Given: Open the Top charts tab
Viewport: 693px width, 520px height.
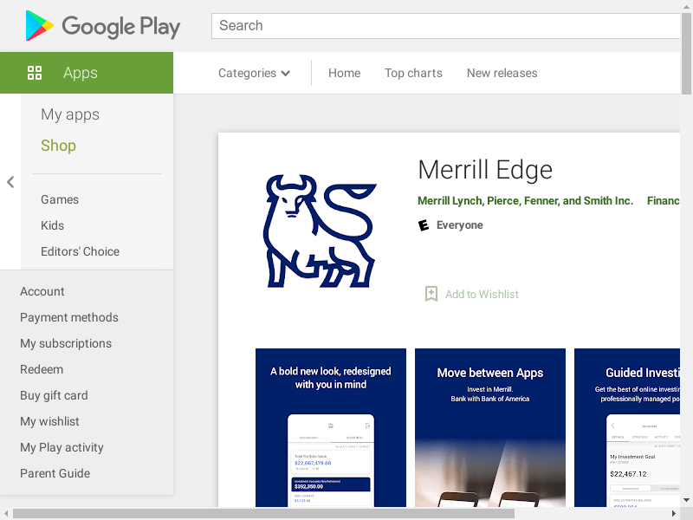Looking at the screenshot, I should tap(413, 73).
